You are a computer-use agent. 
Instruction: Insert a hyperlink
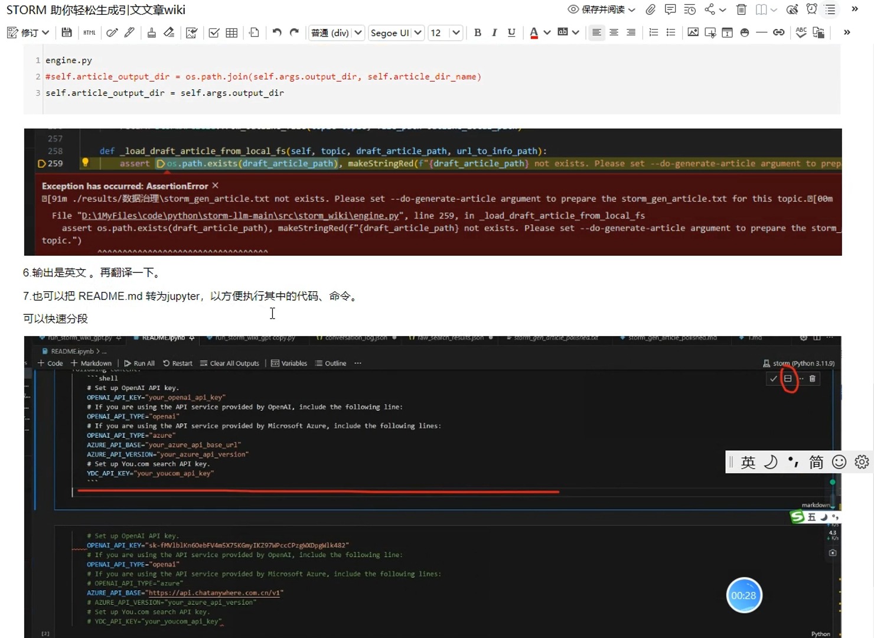779,32
